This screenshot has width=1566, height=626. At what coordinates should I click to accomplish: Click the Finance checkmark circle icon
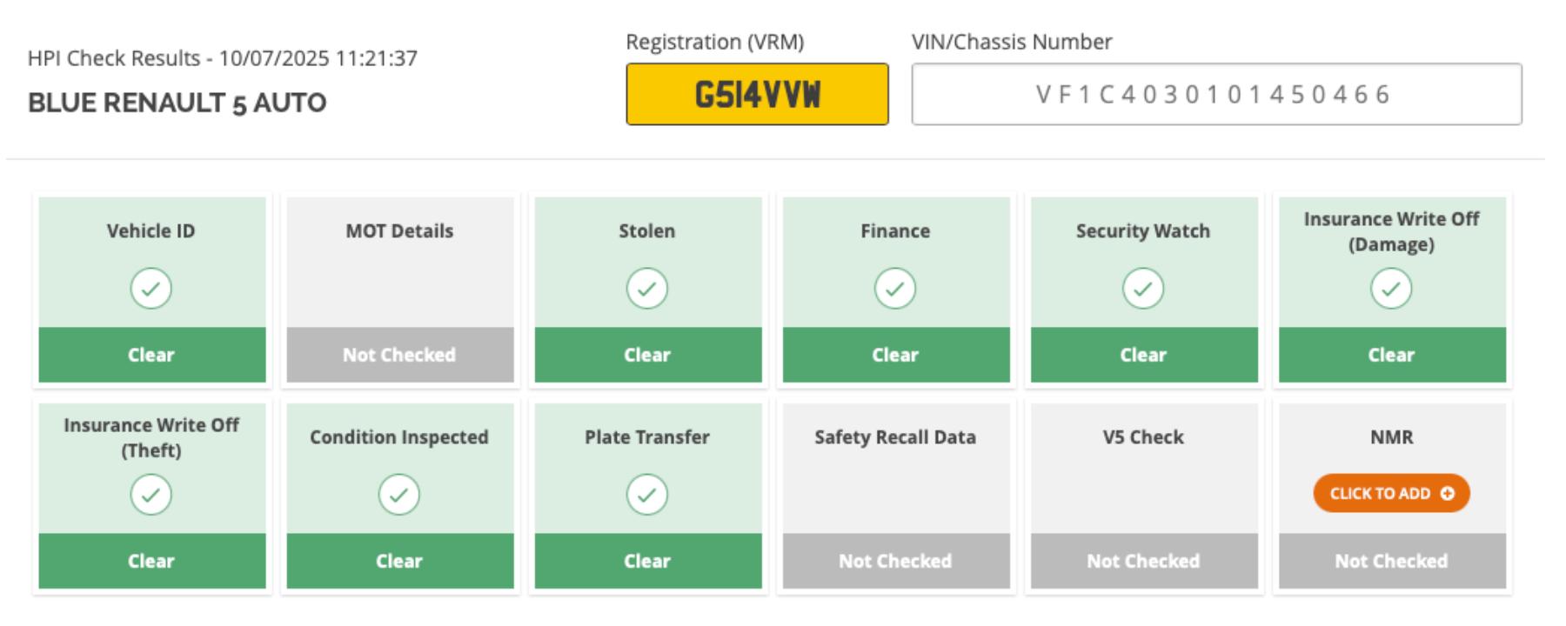click(895, 289)
